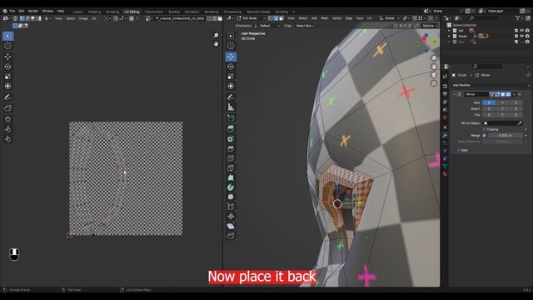Screen dimensions: 533x300
Task: Open the Add Modifier dropdown
Action: [491, 85]
